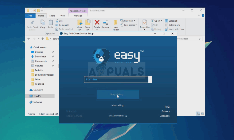
Task: Click the Forward navigation arrow
Action: 34,39
